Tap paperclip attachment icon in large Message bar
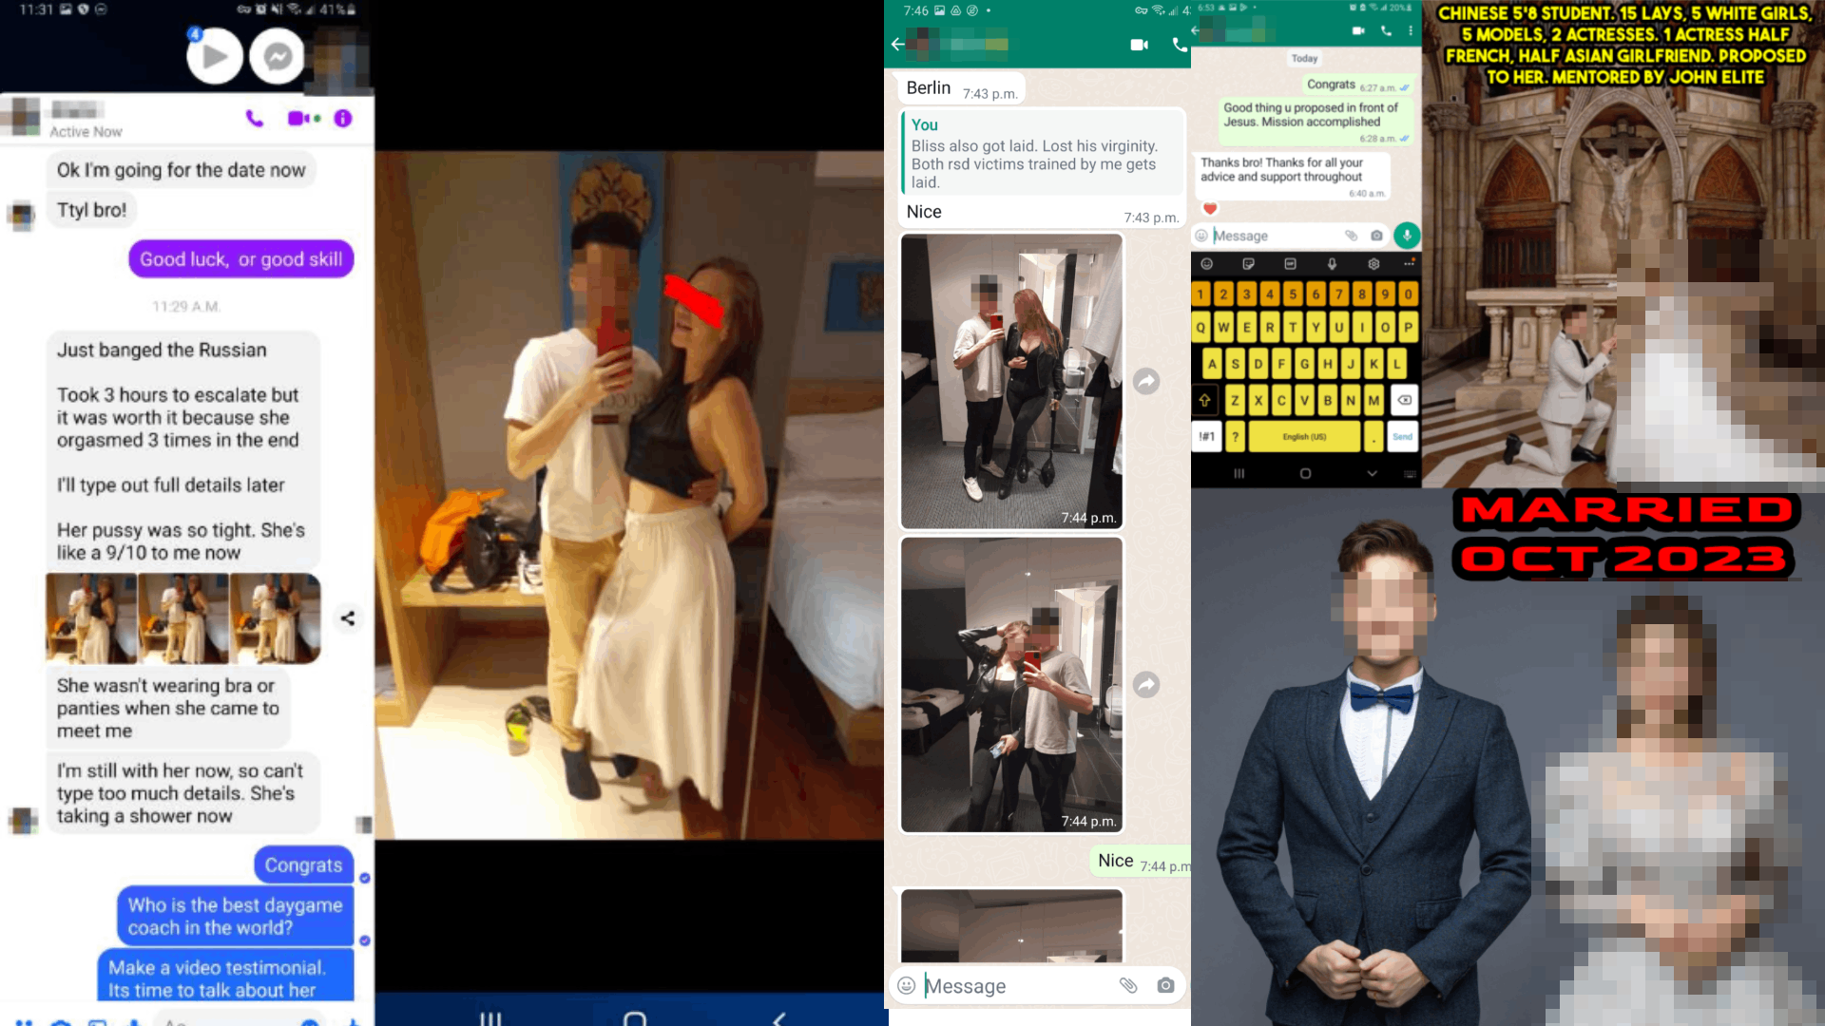 (x=1128, y=985)
